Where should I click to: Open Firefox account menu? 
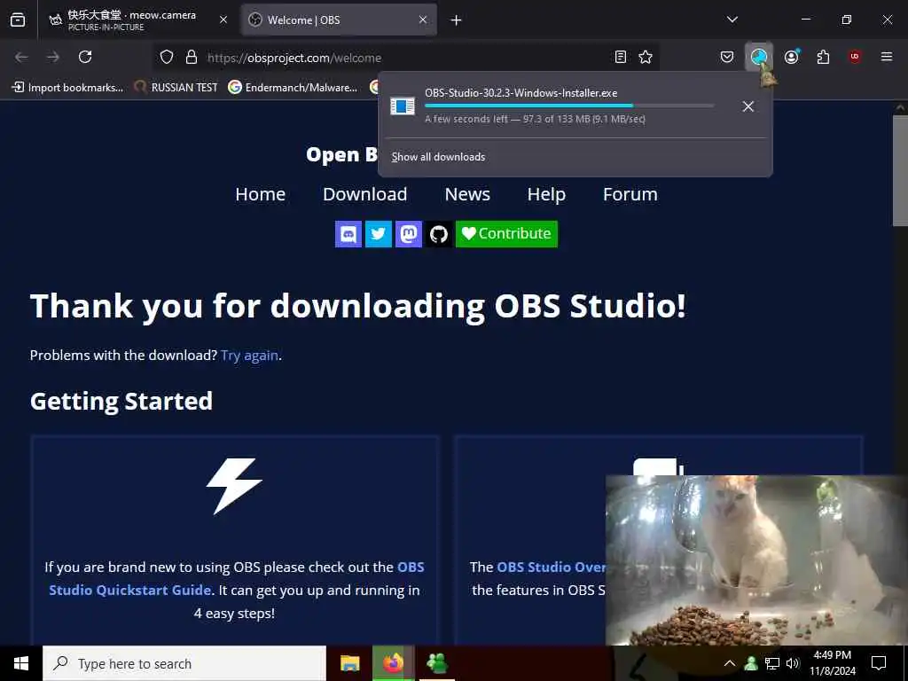(x=791, y=57)
